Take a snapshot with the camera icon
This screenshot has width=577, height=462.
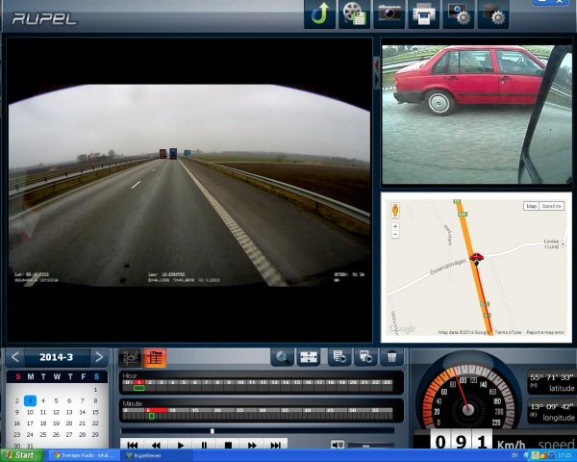coord(389,14)
